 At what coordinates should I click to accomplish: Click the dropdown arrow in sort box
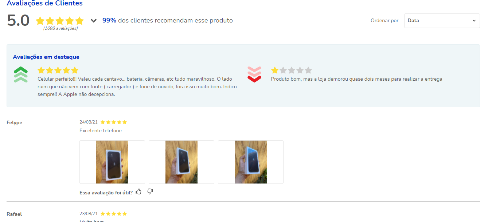[x=474, y=21]
